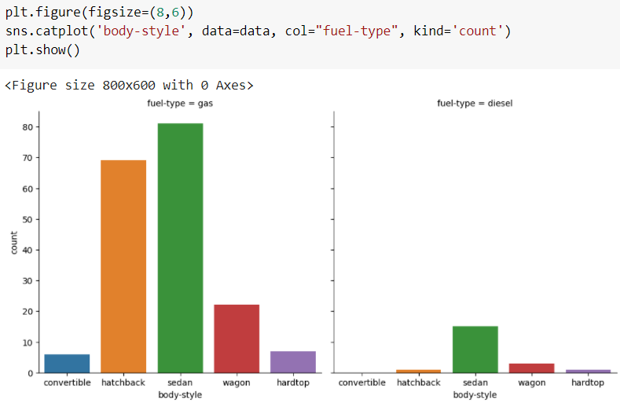The height and width of the screenshot is (406, 620).
Task: Click the y-axis tick value 40
Action: click(x=28, y=250)
